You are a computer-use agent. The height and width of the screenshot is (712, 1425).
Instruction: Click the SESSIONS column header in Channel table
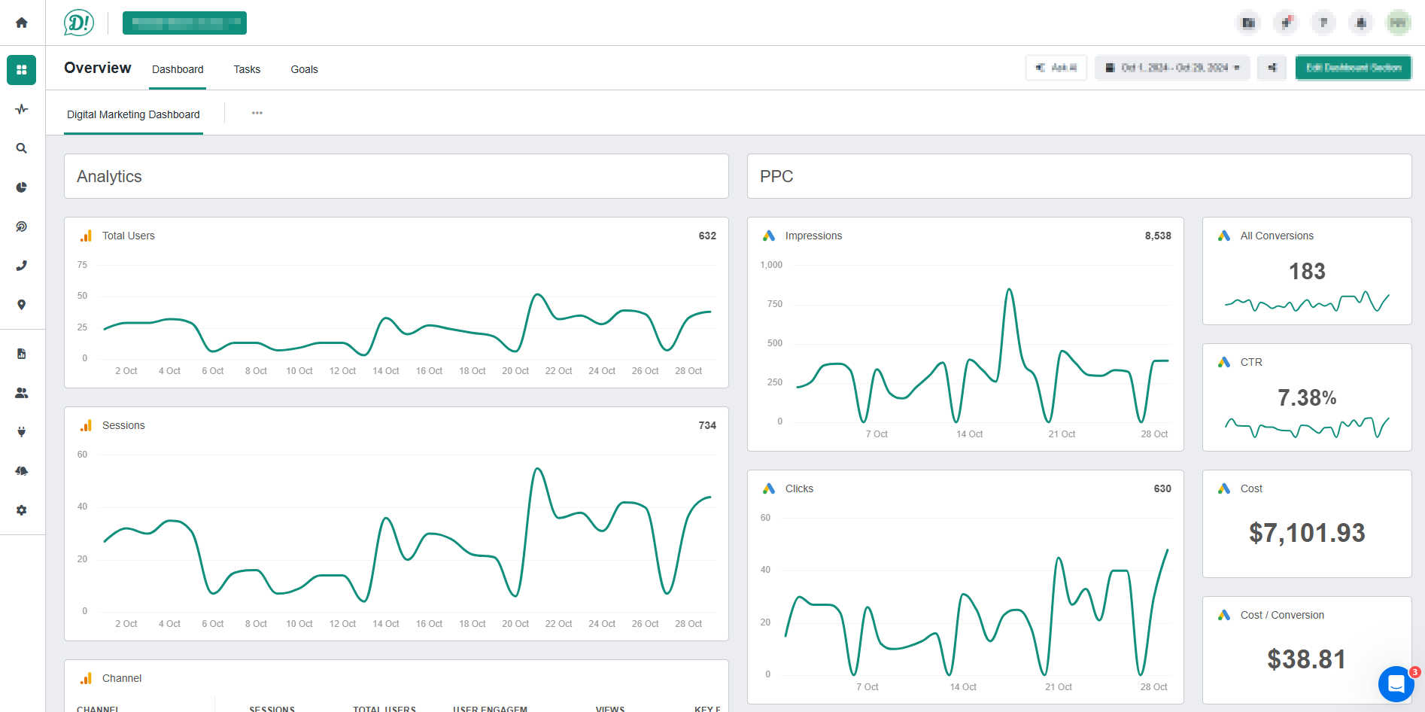coord(272,708)
